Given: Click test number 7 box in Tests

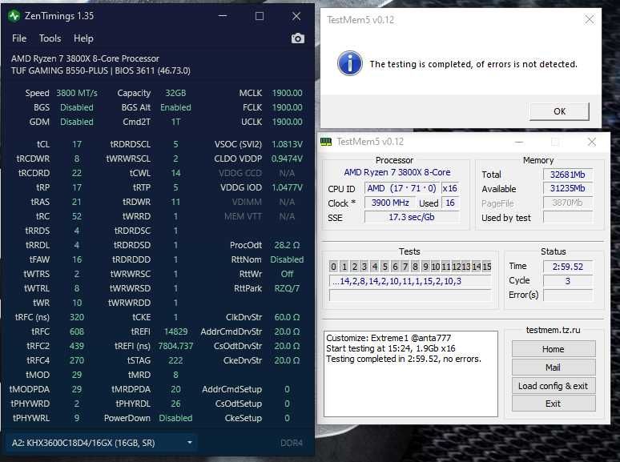Looking at the screenshot, I should pyautogui.click(x=405, y=267).
